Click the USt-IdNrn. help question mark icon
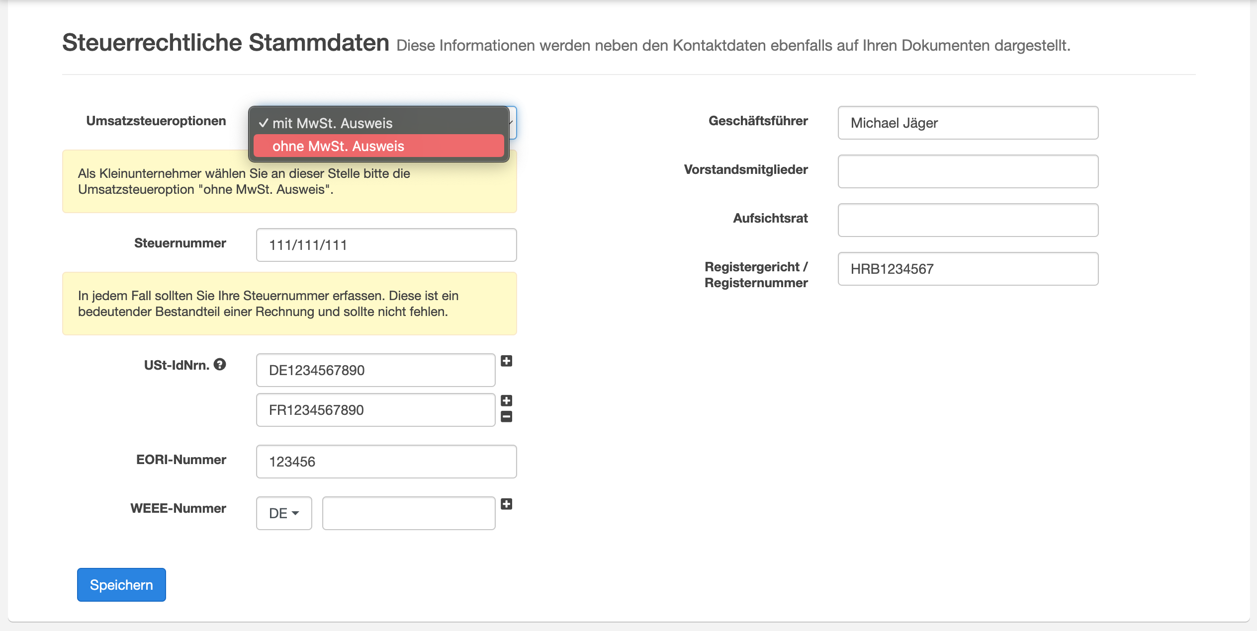This screenshot has height=631, width=1257. coord(220,365)
